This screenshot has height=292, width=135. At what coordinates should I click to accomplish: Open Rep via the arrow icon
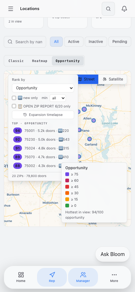point(52,275)
